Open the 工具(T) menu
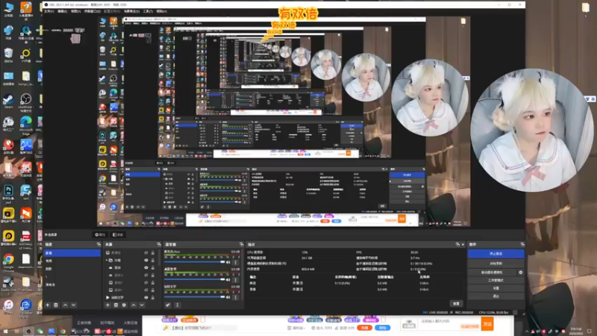The image size is (597, 336). tap(148, 11)
